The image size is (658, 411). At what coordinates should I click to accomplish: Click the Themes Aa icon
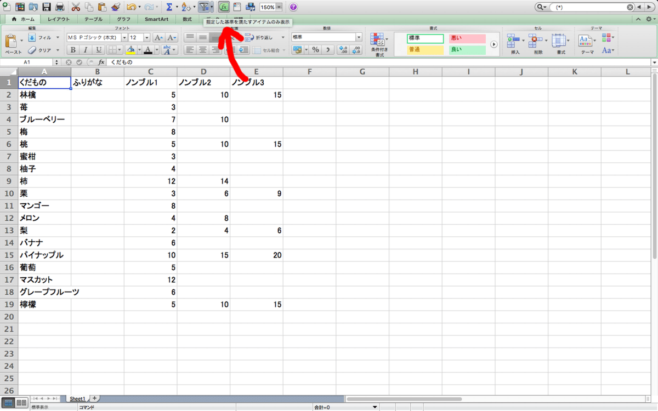click(x=585, y=41)
